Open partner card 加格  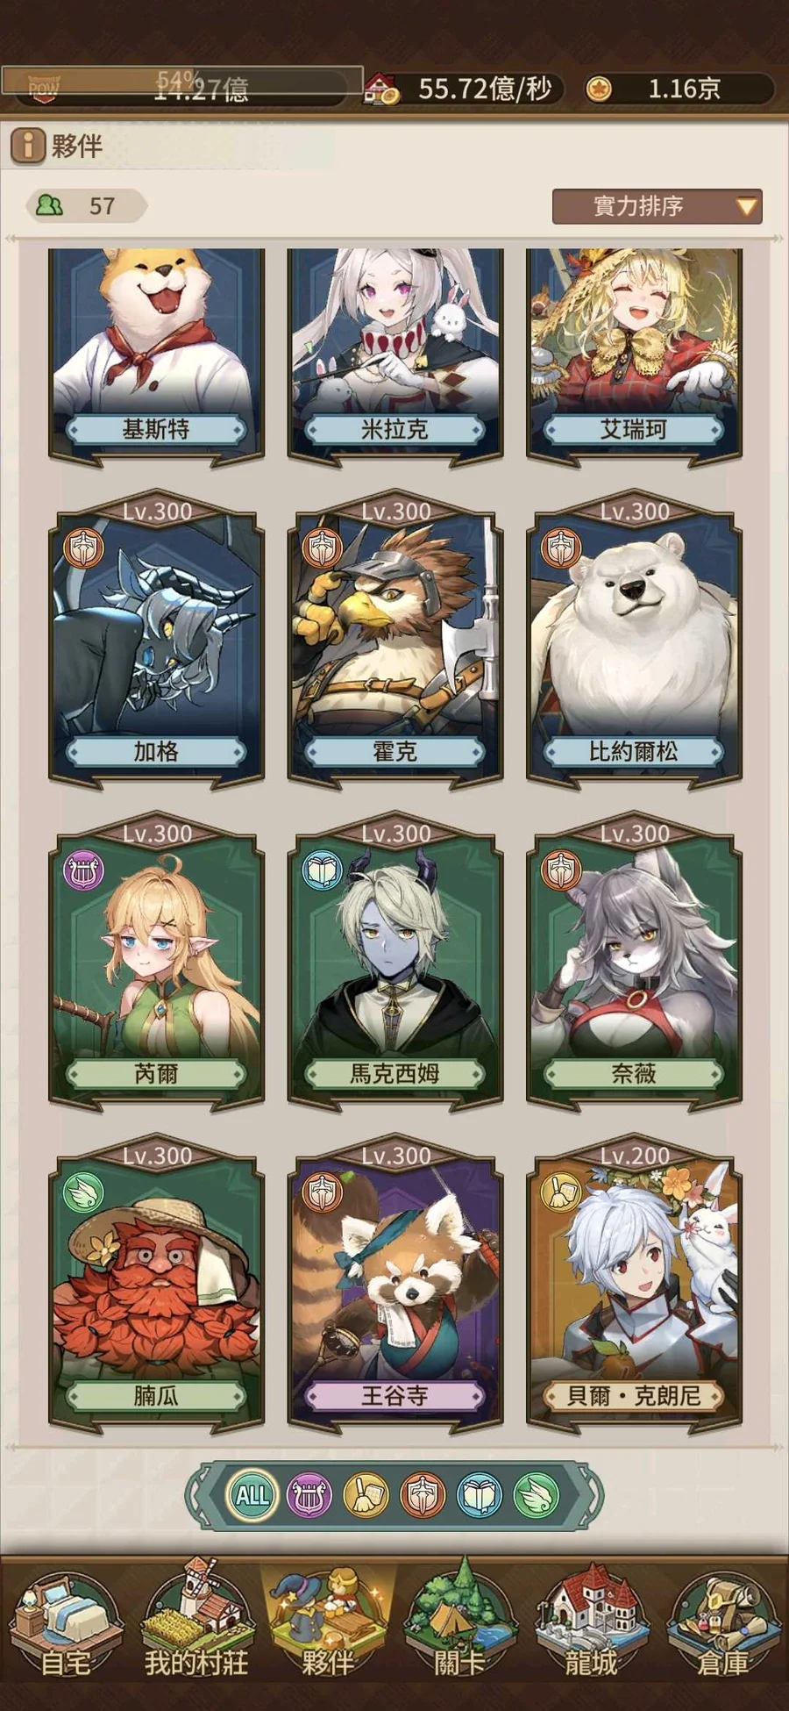click(156, 640)
